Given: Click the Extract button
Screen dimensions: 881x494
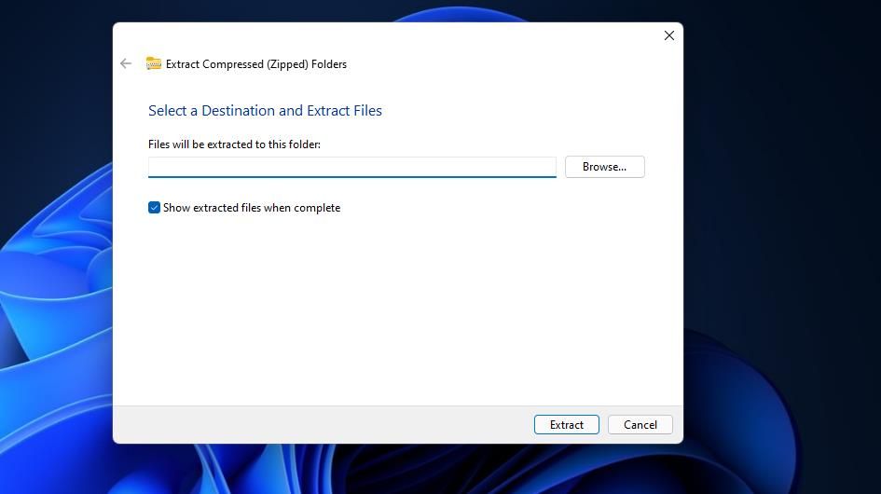Looking at the screenshot, I should click(567, 425).
